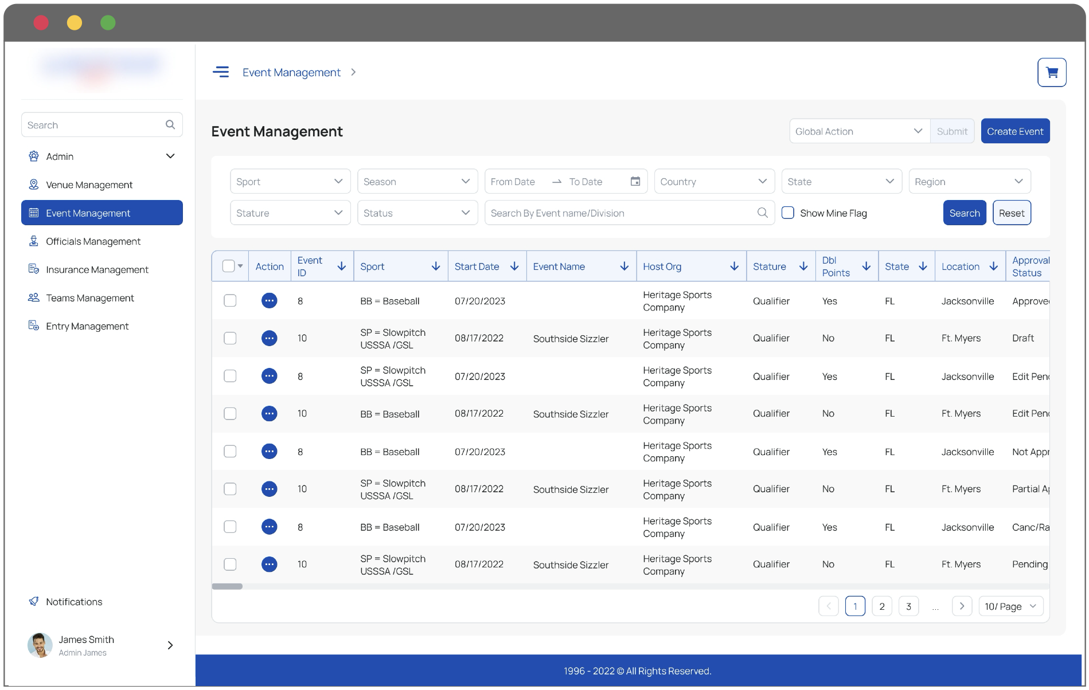Viewport: 1089px width, 690px height.
Task: Sort by Start Date arrow
Action: [514, 266]
